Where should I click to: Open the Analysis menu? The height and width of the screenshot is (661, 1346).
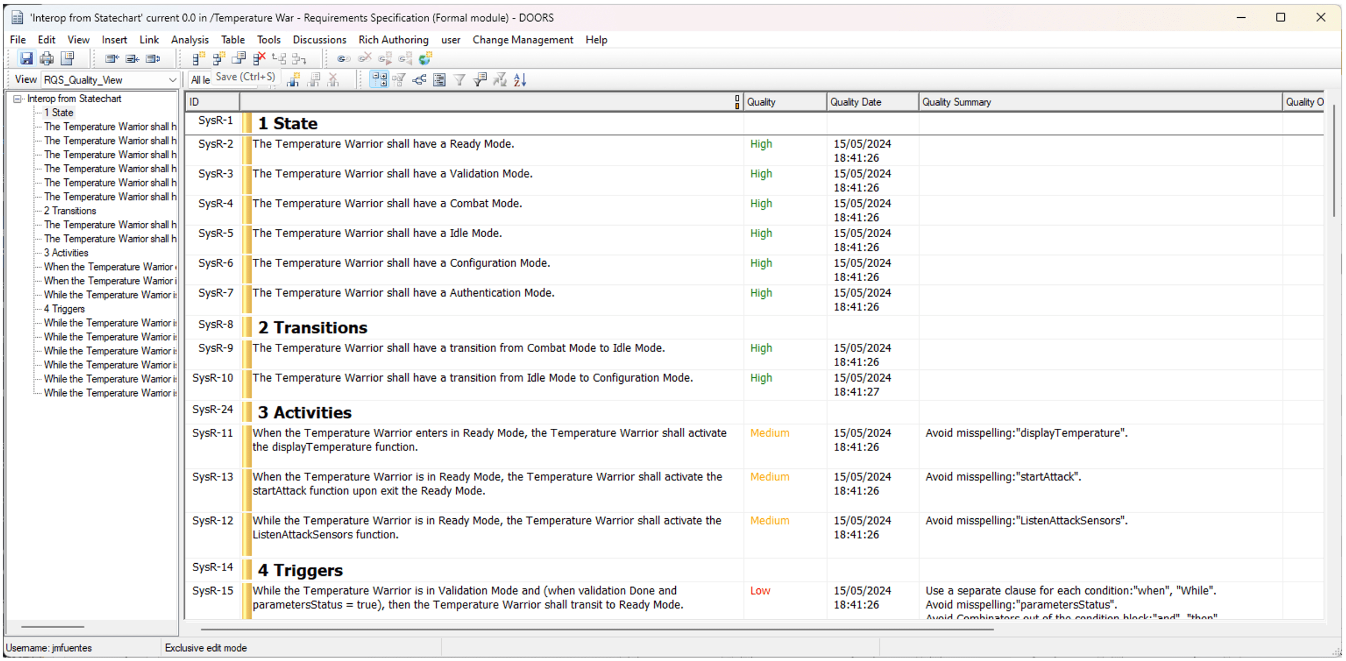(x=190, y=40)
